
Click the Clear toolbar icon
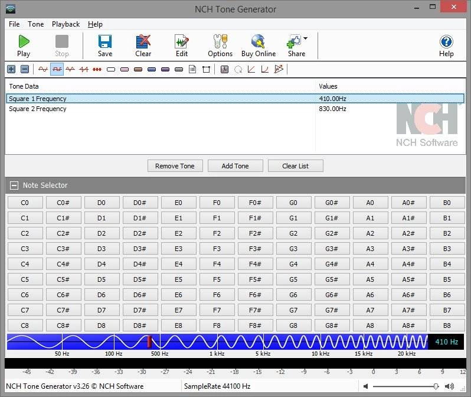click(143, 45)
